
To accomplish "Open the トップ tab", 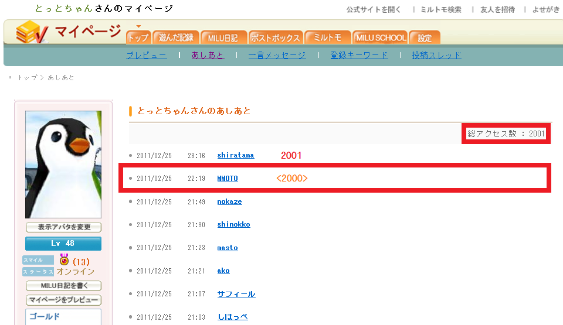I will [138, 37].
